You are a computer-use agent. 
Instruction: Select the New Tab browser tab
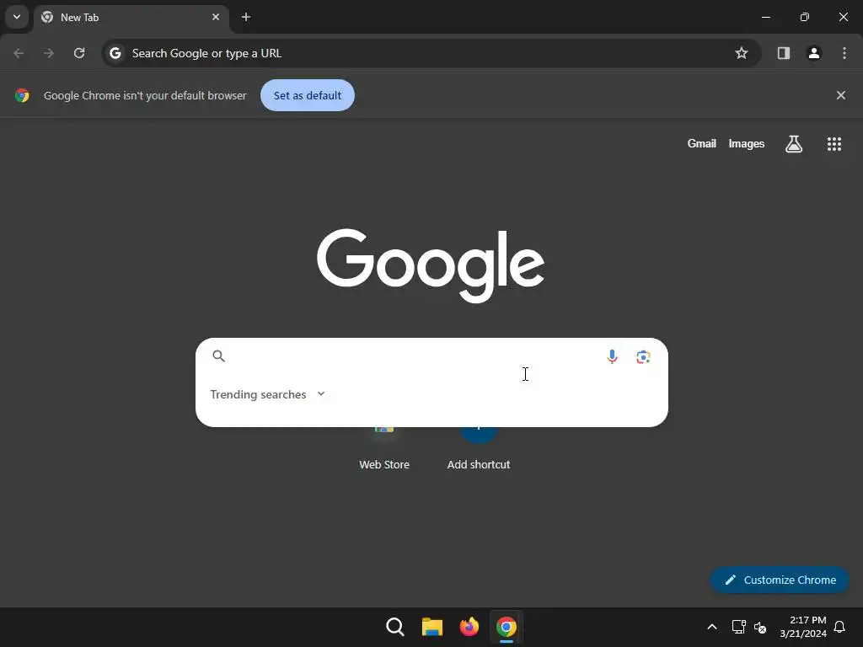tap(131, 18)
